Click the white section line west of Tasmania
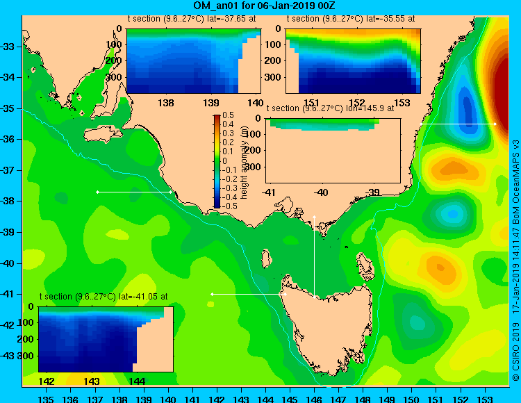Viewport: 521px width, 403px height. click(x=249, y=294)
